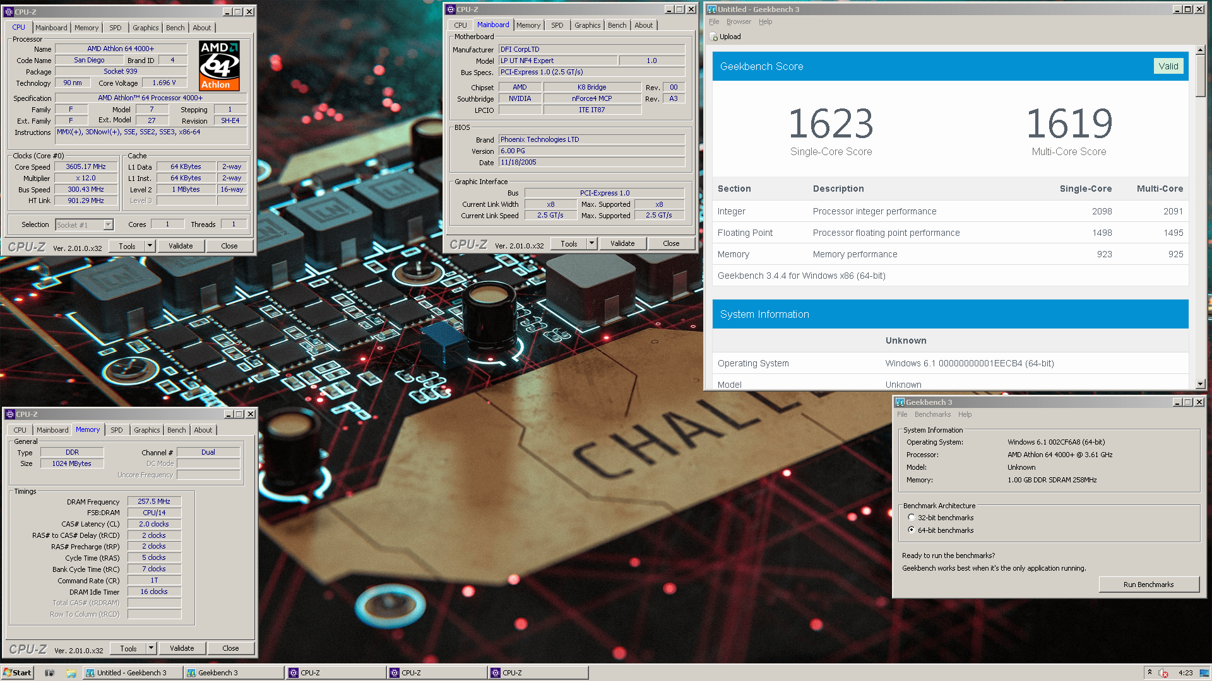Click the scroll-up arrow in Geekbench results
Screen dimensions: 1212x681
pyautogui.click(x=1200, y=50)
